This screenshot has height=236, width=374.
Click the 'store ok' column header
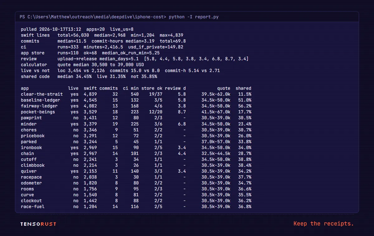[x=152, y=88]
